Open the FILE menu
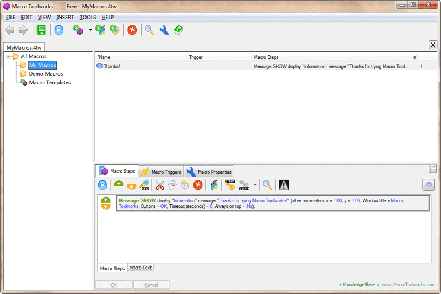Viewport: 441px width, 294px height. [x=10, y=17]
